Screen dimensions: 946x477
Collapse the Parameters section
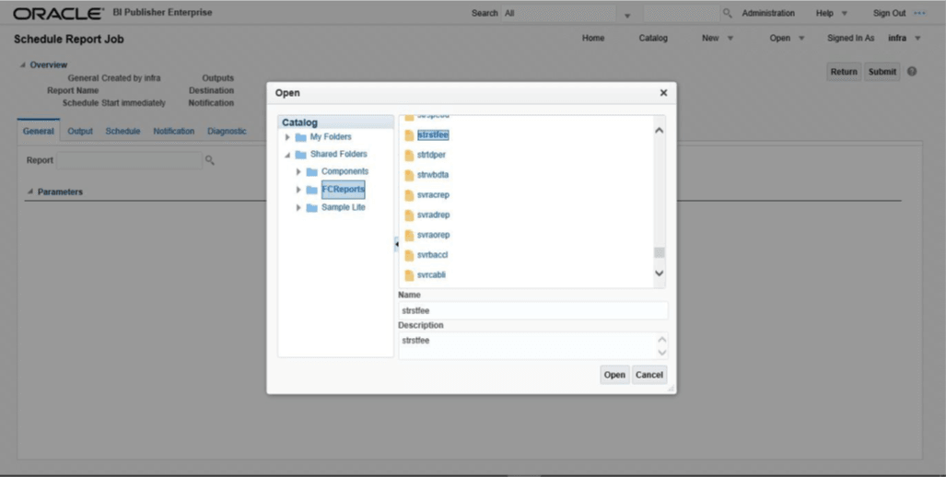tap(29, 192)
